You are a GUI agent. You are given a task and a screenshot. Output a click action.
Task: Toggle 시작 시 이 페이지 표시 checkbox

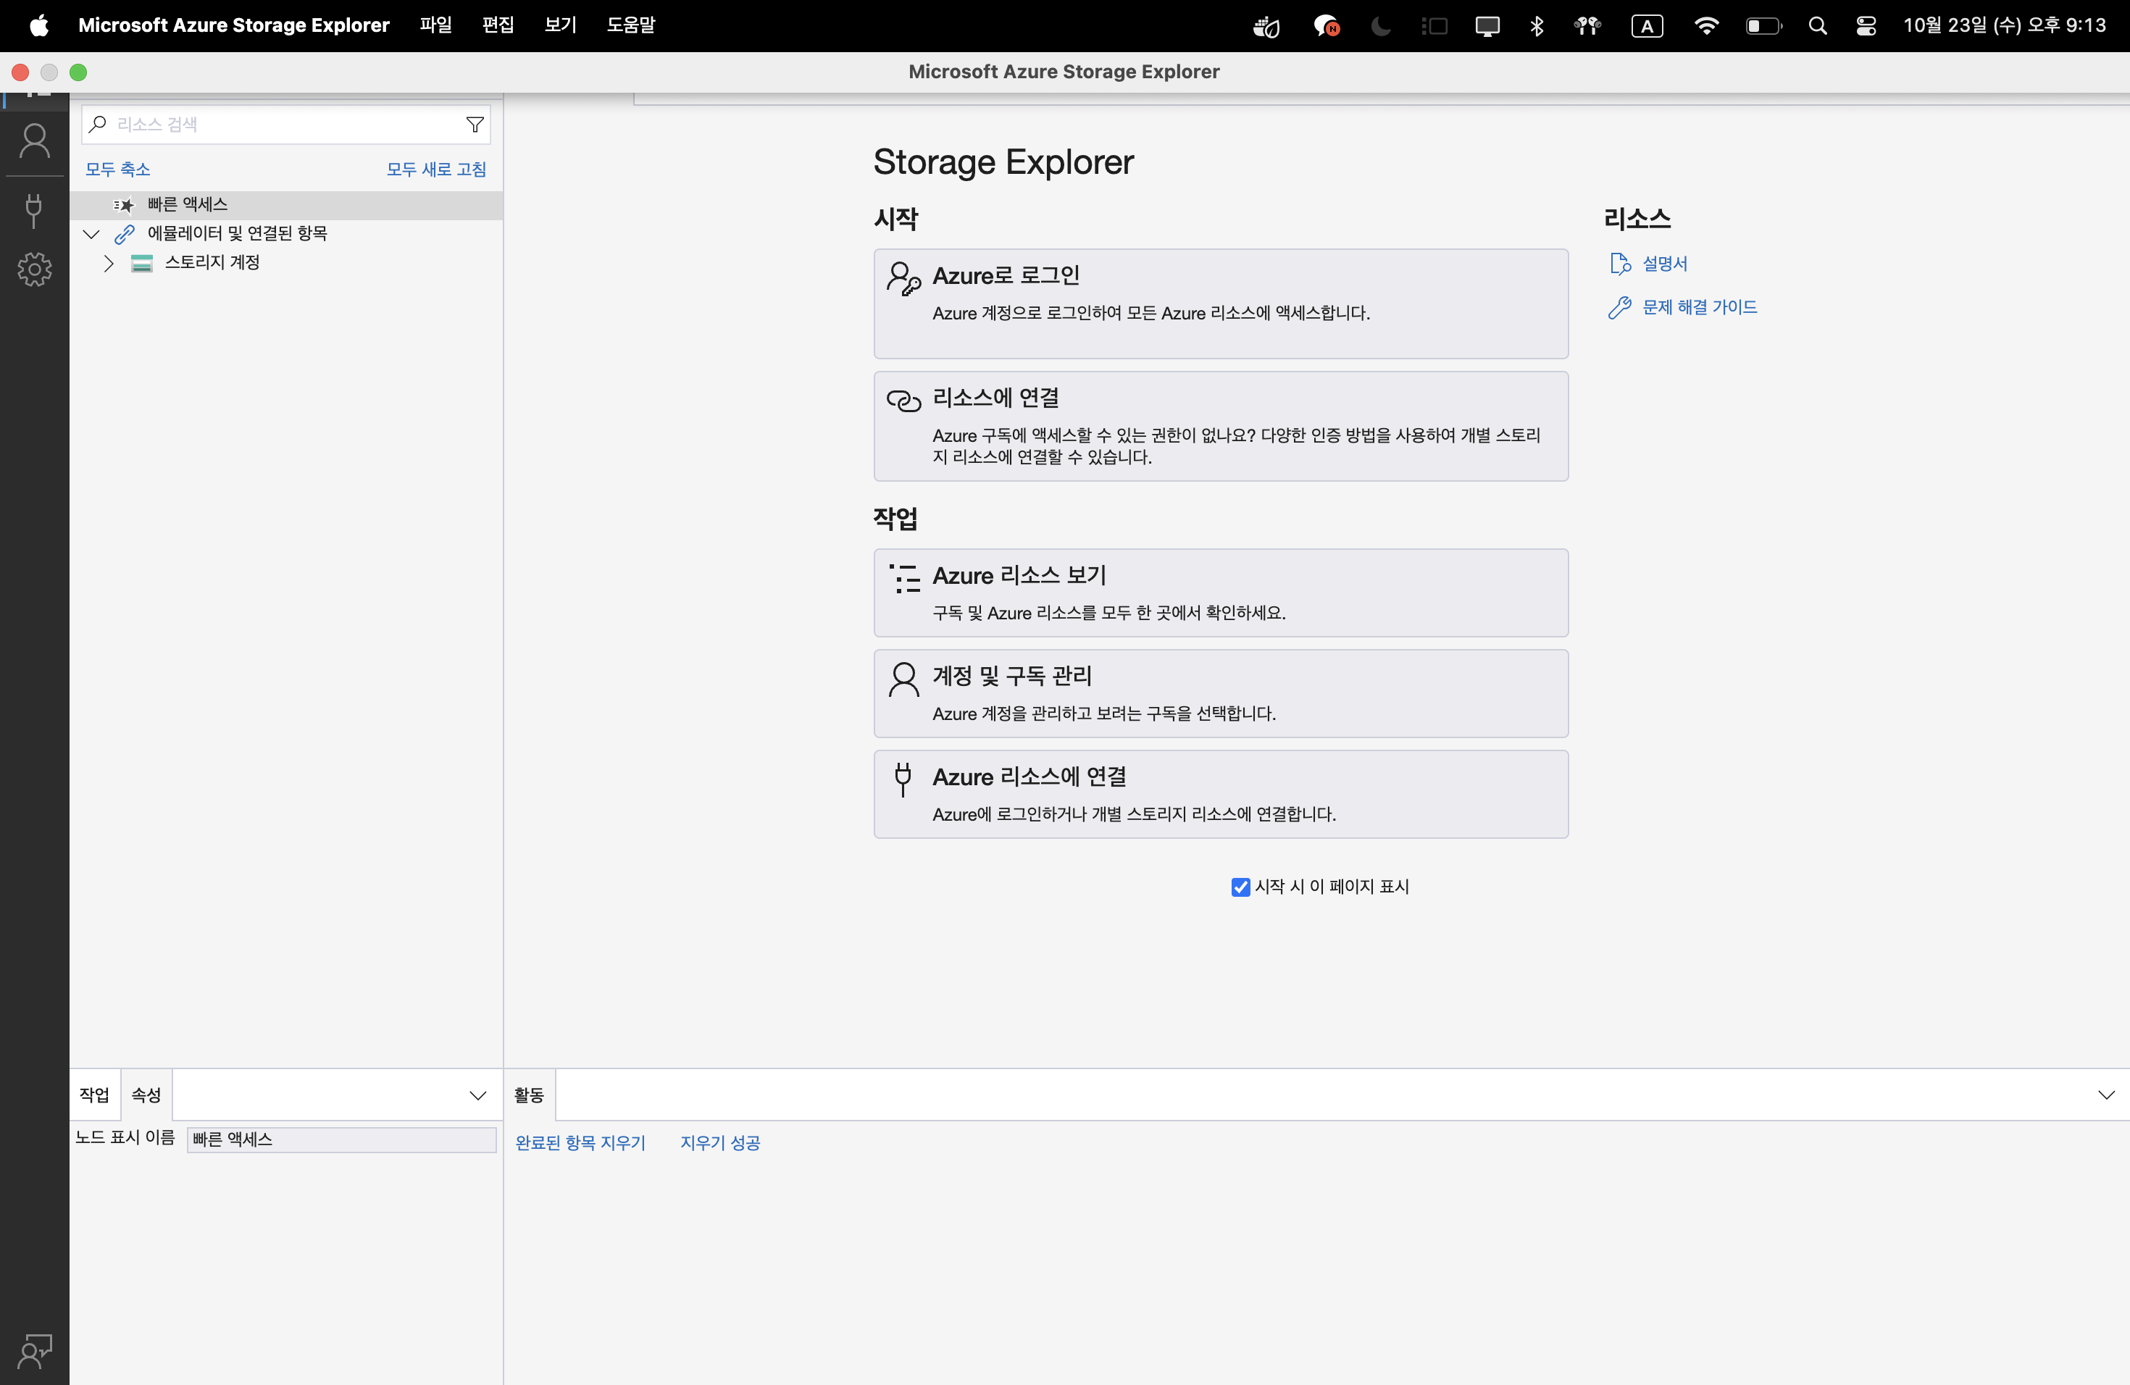(x=1240, y=887)
